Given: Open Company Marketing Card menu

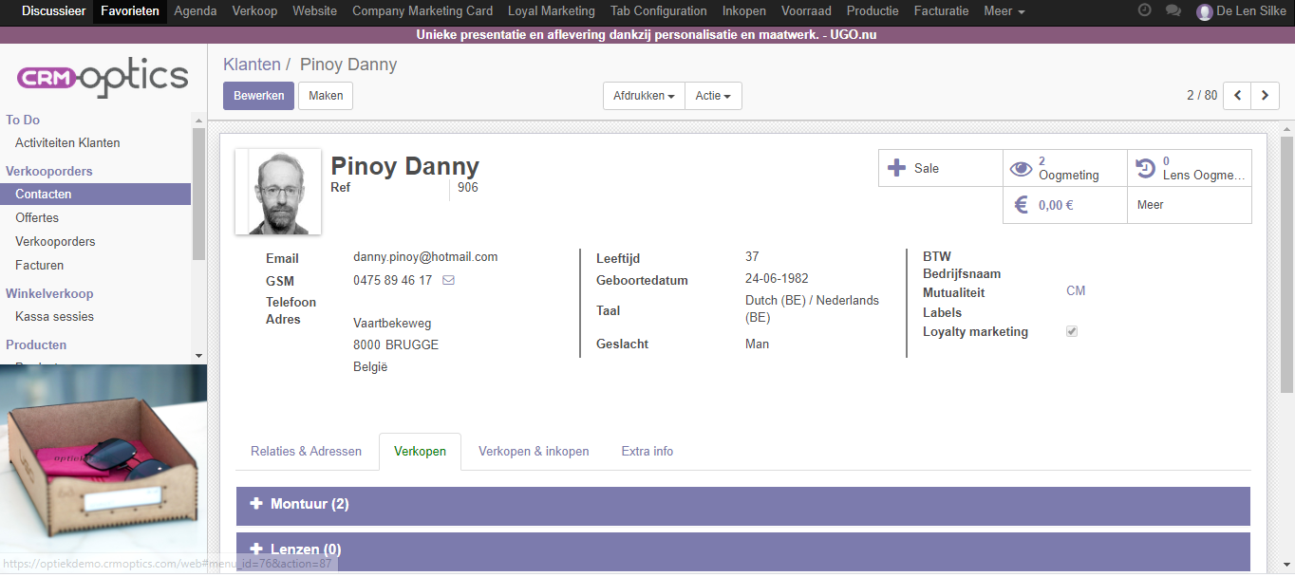Looking at the screenshot, I should [422, 11].
